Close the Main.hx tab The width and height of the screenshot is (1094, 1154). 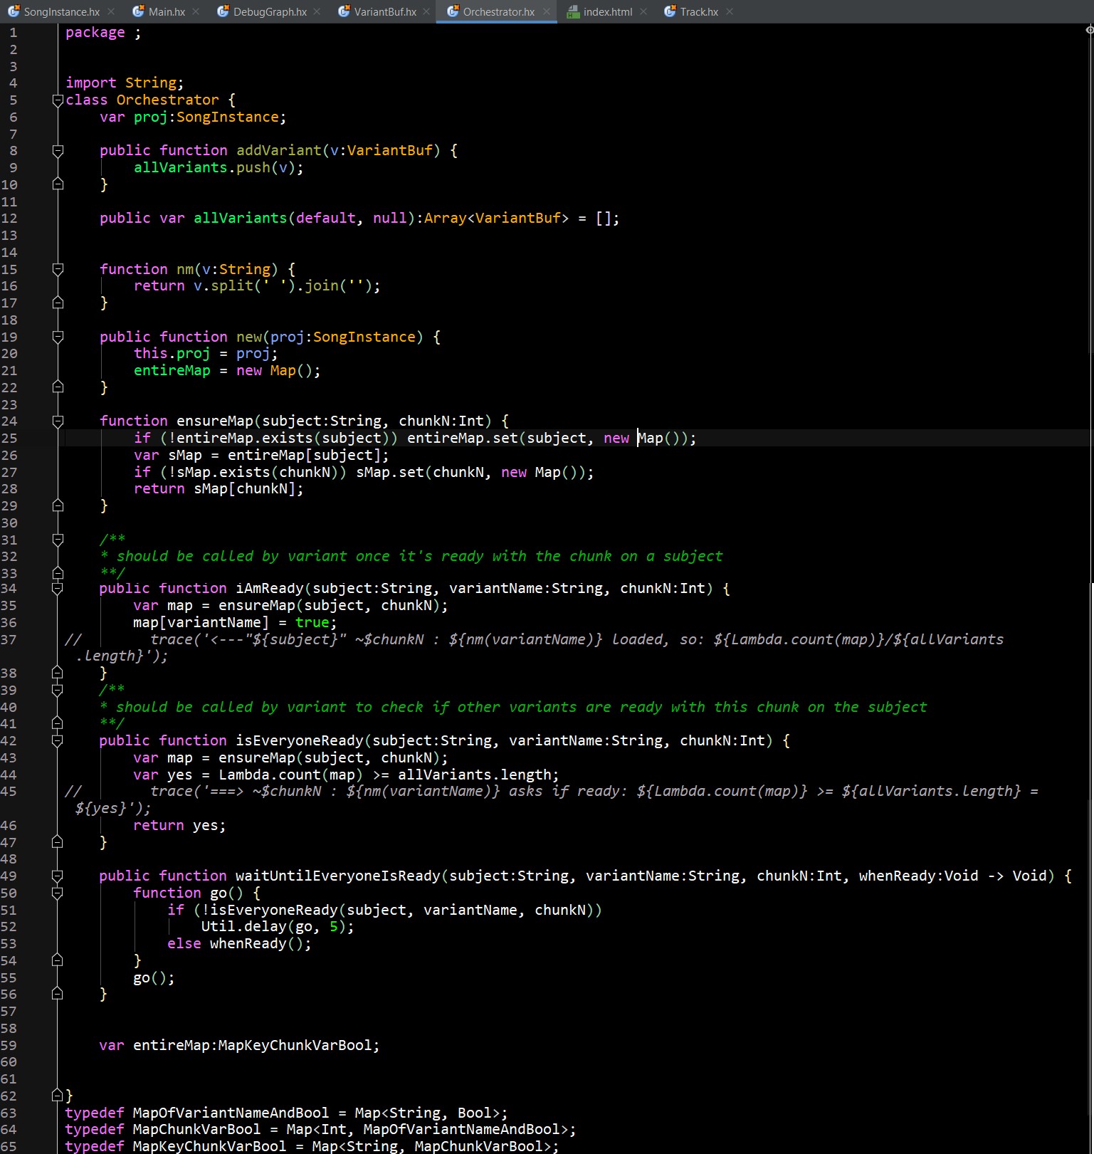pos(196,11)
